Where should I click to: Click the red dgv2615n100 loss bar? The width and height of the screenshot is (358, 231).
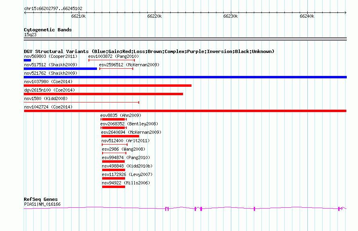(103, 94)
